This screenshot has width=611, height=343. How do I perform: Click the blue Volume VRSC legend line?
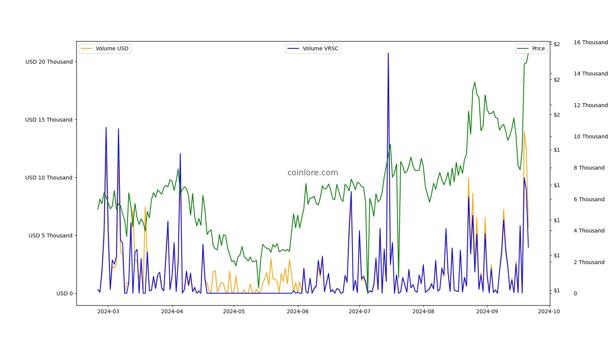pyautogui.click(x=294, y=48)
